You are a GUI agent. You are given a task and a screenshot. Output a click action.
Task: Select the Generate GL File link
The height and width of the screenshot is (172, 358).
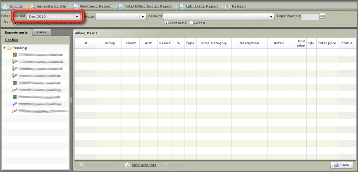51,6
